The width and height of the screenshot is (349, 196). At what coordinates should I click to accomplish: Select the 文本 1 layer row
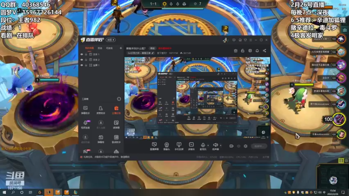(101, 54)
